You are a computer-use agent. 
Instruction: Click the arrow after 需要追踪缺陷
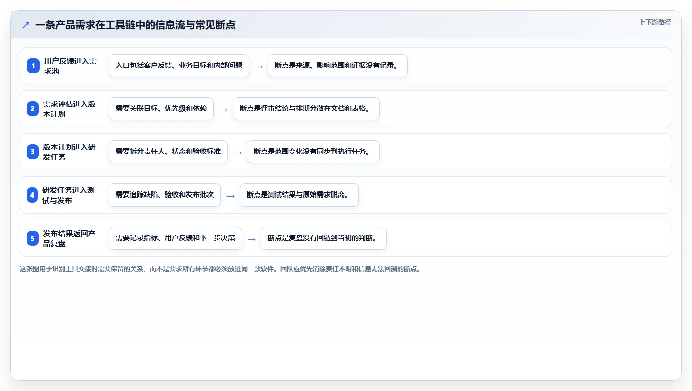[230, 195]
